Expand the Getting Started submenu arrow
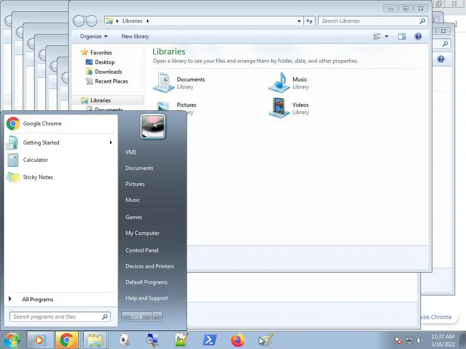 point(111,142)
